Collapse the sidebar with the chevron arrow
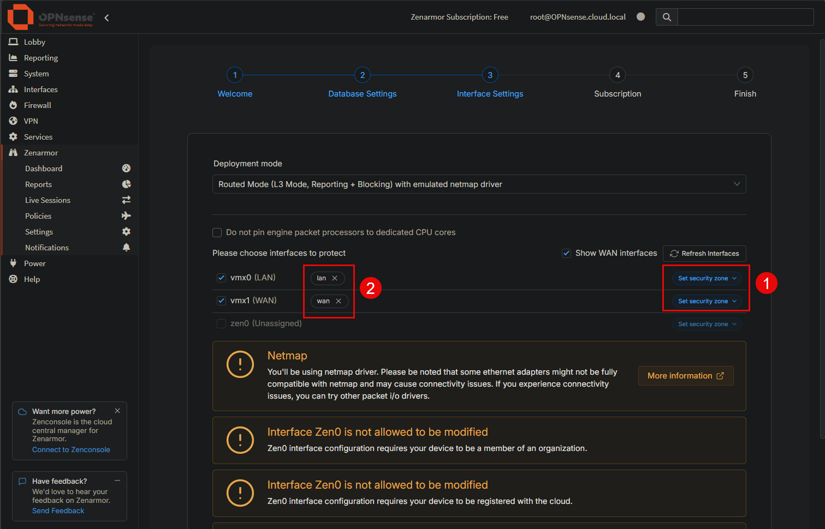The width and height of the screenshot is (825, 529). [106, 17]
